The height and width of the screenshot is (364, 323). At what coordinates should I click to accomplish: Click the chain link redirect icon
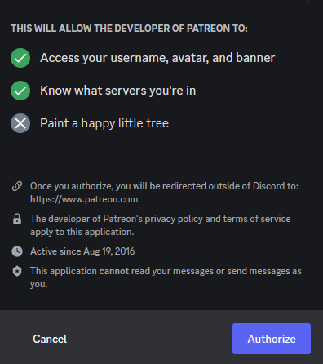17,186
